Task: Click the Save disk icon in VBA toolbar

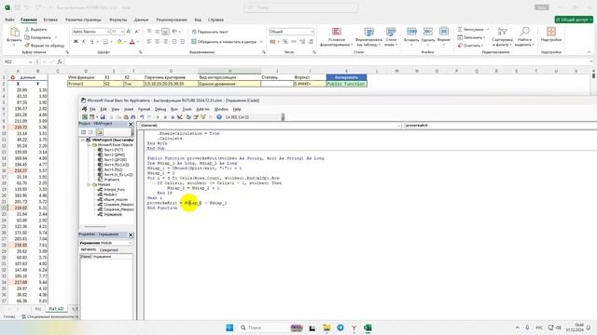Action: coord(103,117)
